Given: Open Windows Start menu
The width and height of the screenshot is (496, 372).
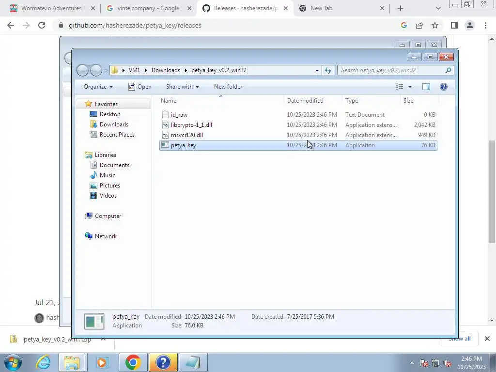Looking at the screenshot, I should tap(13, 362).
